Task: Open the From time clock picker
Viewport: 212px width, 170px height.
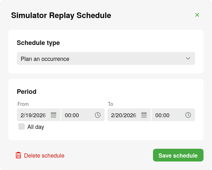Action: tap(98, 115)
